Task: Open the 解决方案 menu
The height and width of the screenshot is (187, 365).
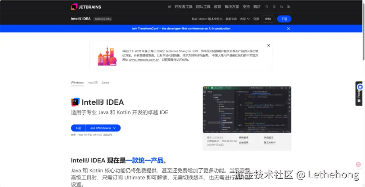Action: coord(232,7)
